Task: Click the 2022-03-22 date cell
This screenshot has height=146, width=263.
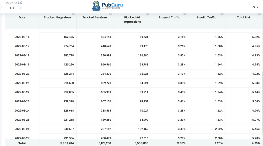Action: [22, 92]
